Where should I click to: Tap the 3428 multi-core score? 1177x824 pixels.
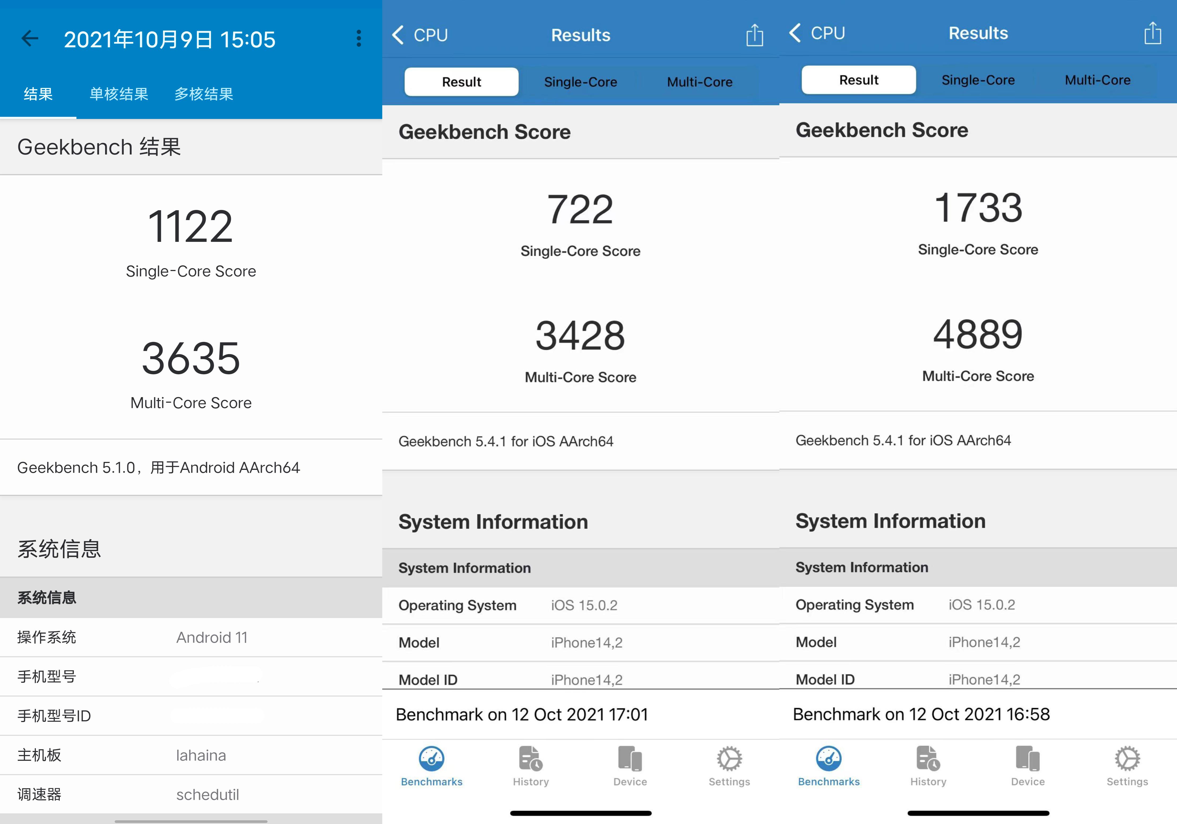[x=580, y=335]
